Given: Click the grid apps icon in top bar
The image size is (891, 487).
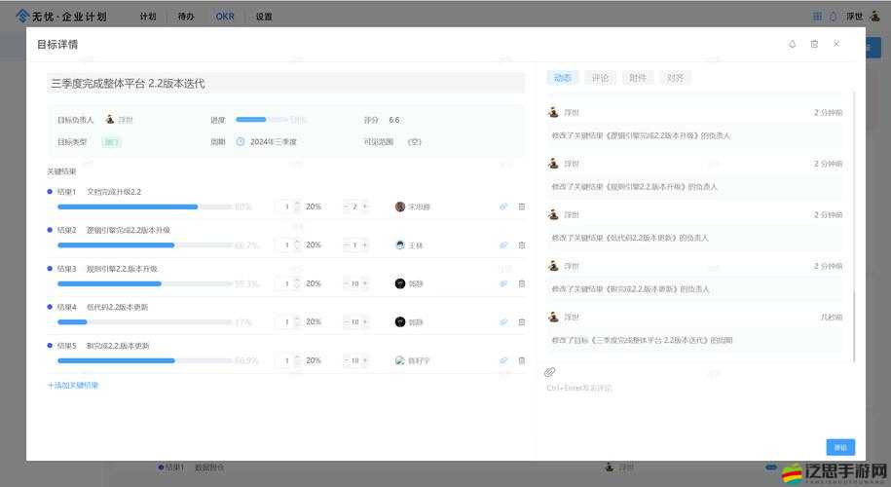Looking at the screenshot, I should 817,17.
